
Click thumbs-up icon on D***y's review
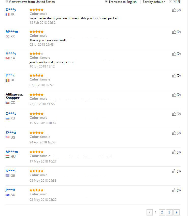coord(174,10)
